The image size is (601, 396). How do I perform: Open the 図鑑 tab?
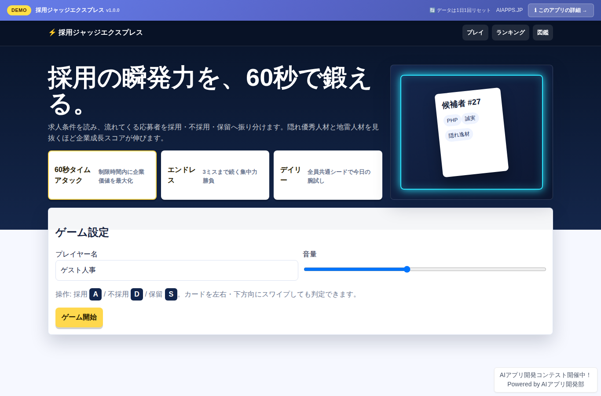pos(543,33)
